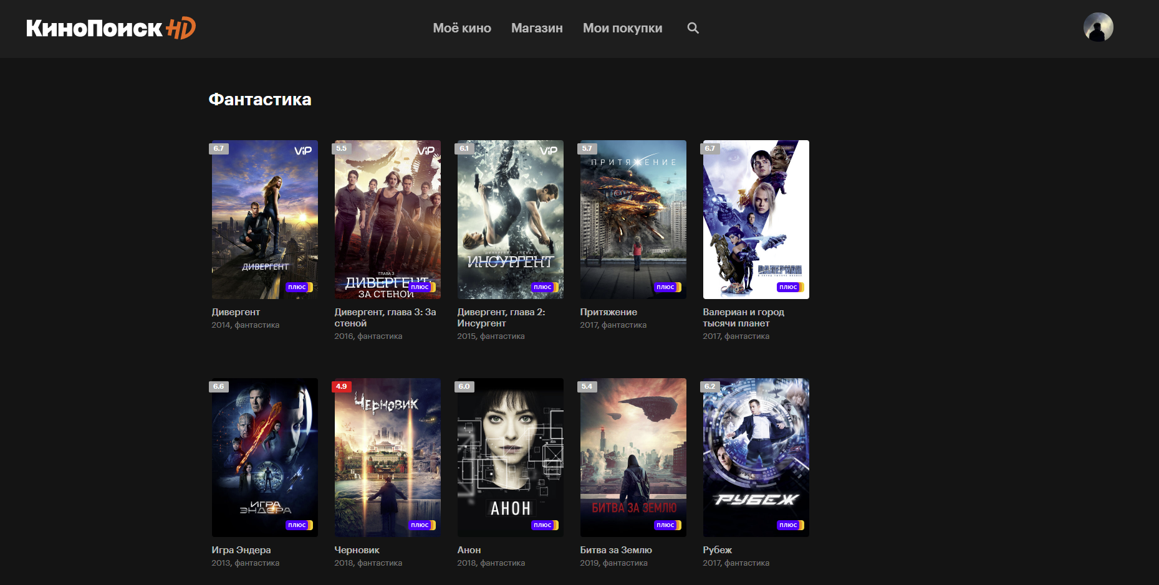Viewport: 1159px width, 585px height.
Task: Click the 6.7 rating badge on Валериан
Action: [x=710, y=148]
